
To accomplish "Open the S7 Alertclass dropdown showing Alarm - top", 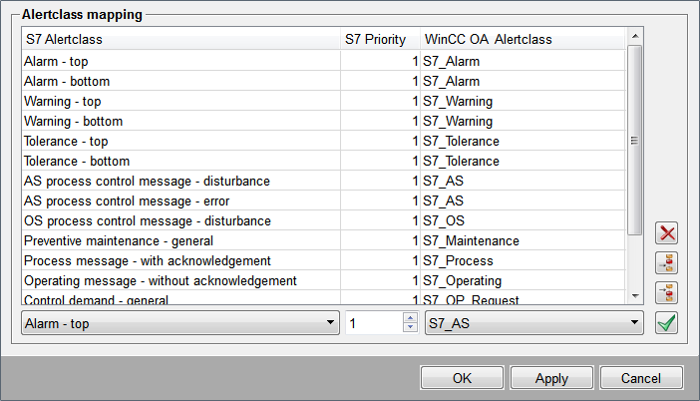I will (180, 323).
